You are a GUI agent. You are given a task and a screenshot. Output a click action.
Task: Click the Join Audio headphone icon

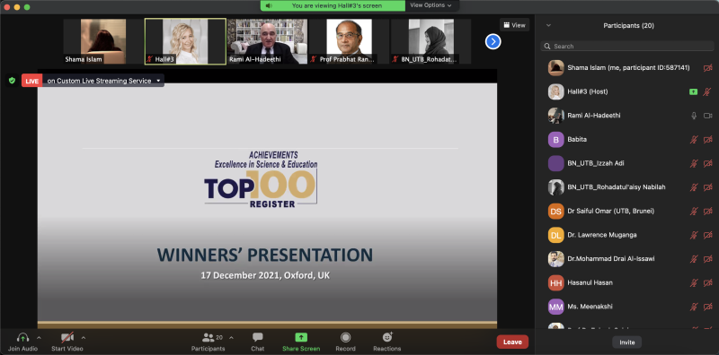pyautogui.click(x=22, y=338)
